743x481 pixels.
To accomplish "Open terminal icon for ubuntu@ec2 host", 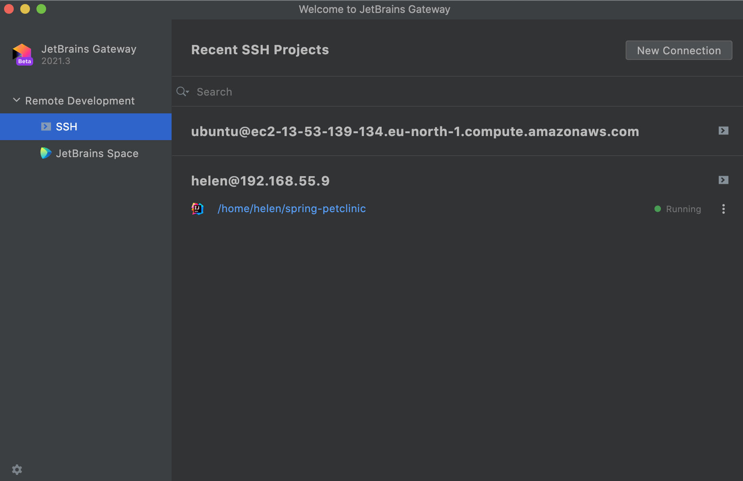I will click(x=724, y=131).
